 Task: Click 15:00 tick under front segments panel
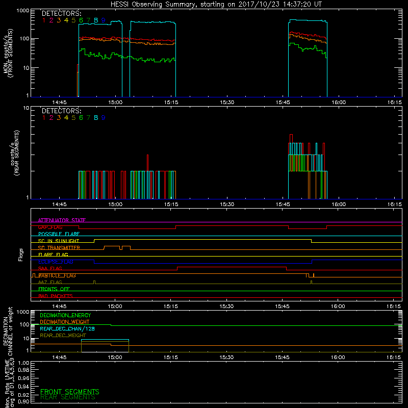(x=115, y=103)
